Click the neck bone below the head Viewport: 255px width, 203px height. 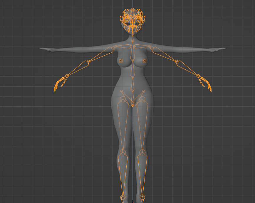point(132,37)
